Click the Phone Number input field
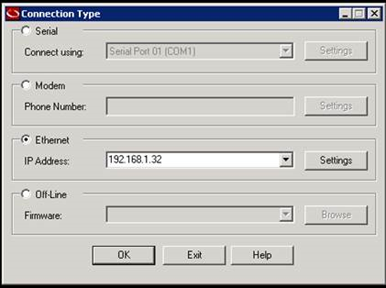The height and width of the screenshot is (288, 386). [199, 106]
